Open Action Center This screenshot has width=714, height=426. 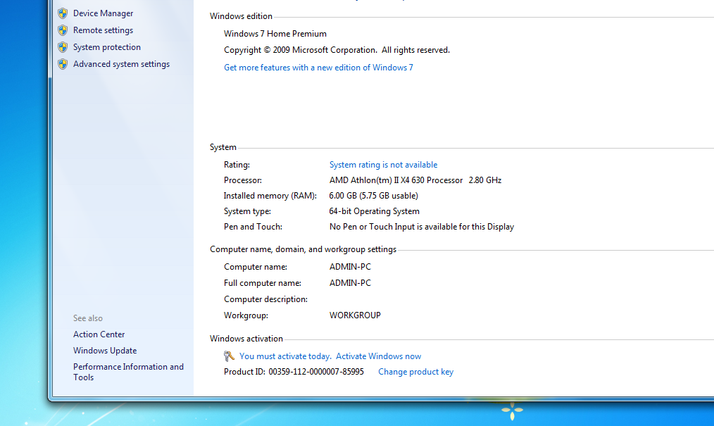pyautogui.click(x=99, y=334)
